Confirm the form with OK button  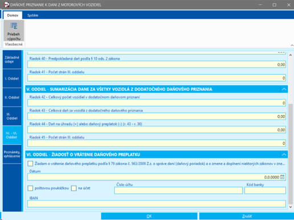click(x=149, y=216)
